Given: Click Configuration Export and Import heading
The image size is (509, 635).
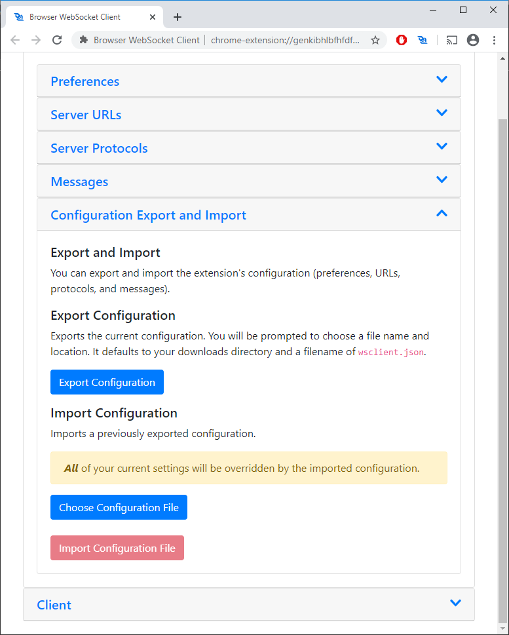Looking at the screenshot, I should coord(148,215).
